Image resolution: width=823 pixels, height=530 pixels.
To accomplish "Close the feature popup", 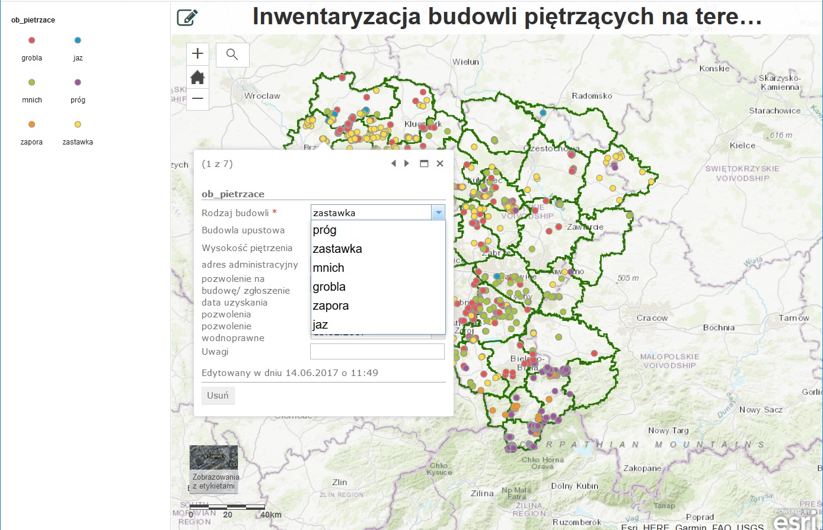I will (440, 163).
